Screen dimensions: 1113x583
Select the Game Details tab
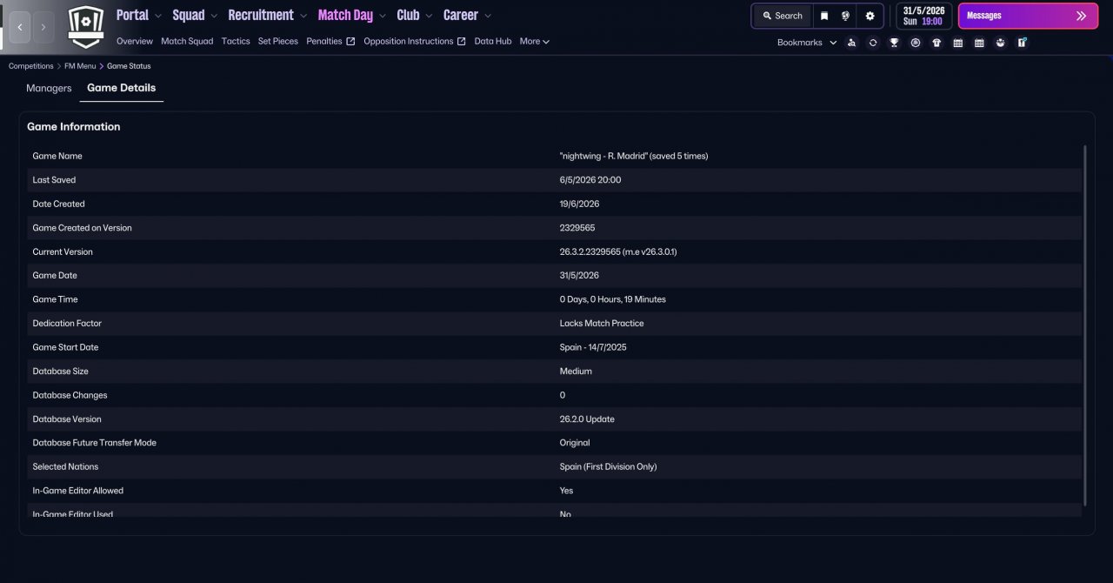click(x=122, y=88)
